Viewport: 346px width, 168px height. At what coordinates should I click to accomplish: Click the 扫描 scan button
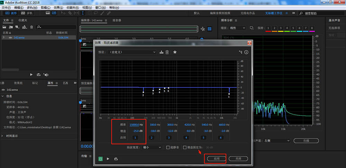306,141
